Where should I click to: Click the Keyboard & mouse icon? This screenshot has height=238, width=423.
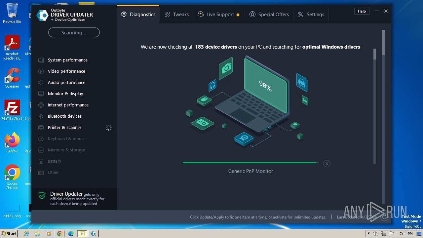[x=41, y=139]
